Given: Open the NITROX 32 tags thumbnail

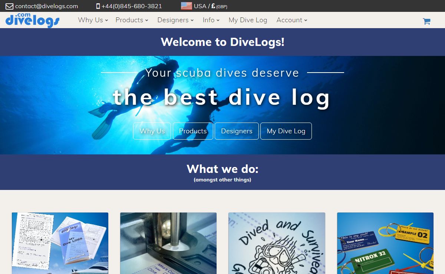Looking at the screenshot, I should point(385,243).
